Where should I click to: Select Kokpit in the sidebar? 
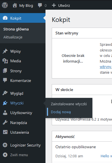click(x=23, y=18)
